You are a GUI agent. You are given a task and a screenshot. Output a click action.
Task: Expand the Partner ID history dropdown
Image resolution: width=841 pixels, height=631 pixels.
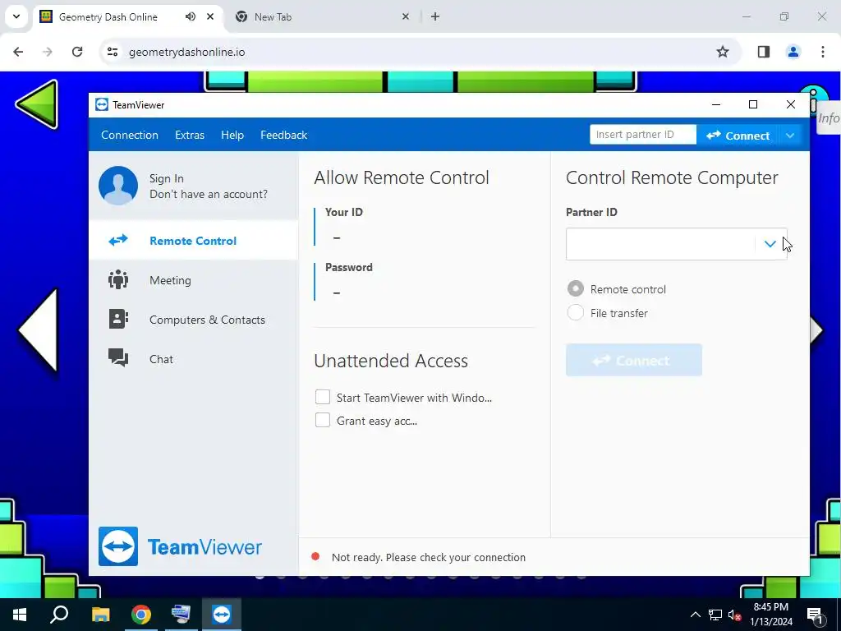click(770, 244)
